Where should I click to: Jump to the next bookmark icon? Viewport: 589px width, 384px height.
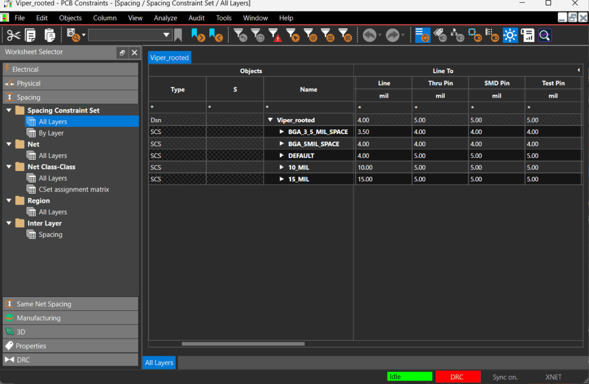198,35
